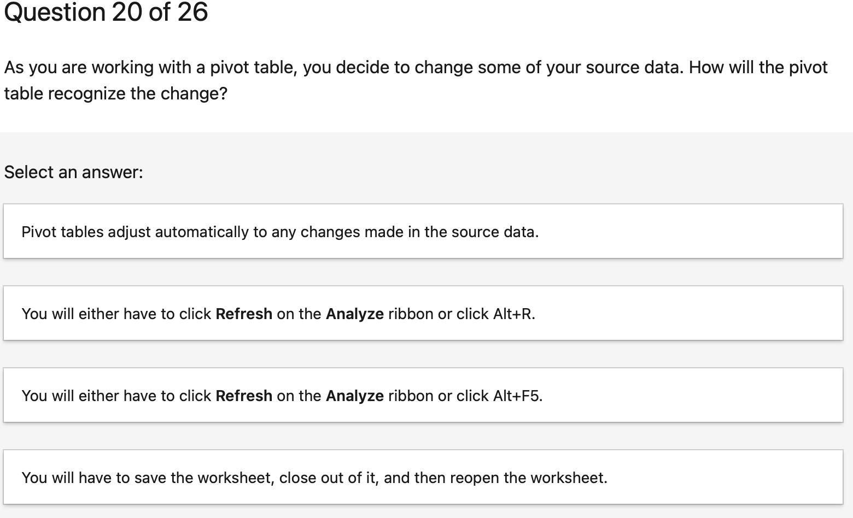Click the number "26" in the heading

click(x=192, y=12)
